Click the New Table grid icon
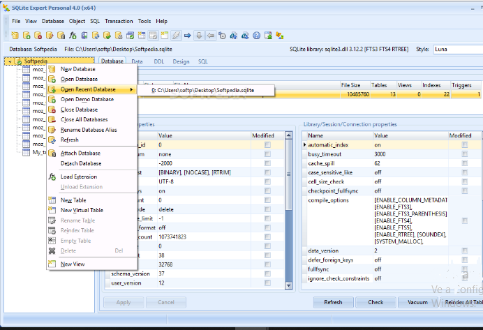 click(x=52, y=200)
